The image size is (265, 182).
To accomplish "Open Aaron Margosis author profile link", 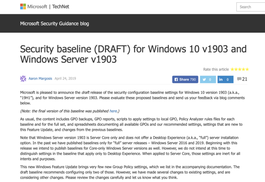I will [40, 79].
